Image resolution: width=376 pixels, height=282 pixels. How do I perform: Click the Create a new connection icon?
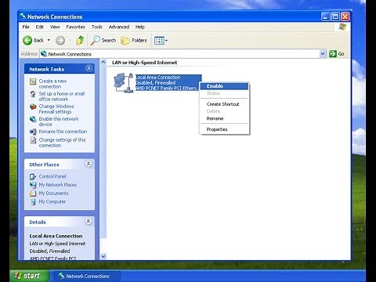33,81
